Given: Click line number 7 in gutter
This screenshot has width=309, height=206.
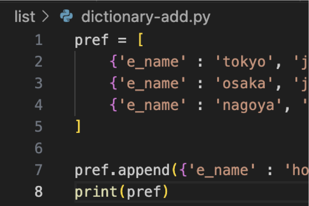Looking at the screenshot, I should (39, 170).
